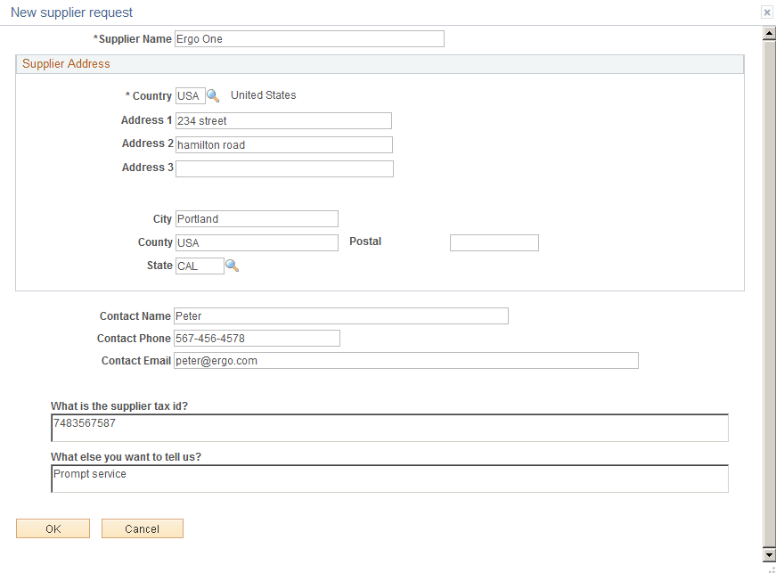Image resolution: width=776 pixels, height=573 pixels.
Task: Click the empty Postal field
Action: click(494, 242)
